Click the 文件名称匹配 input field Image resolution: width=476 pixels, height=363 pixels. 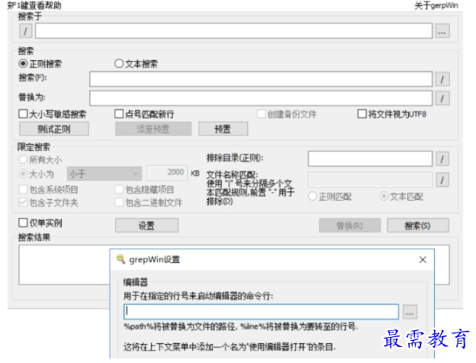coord(370,180)
